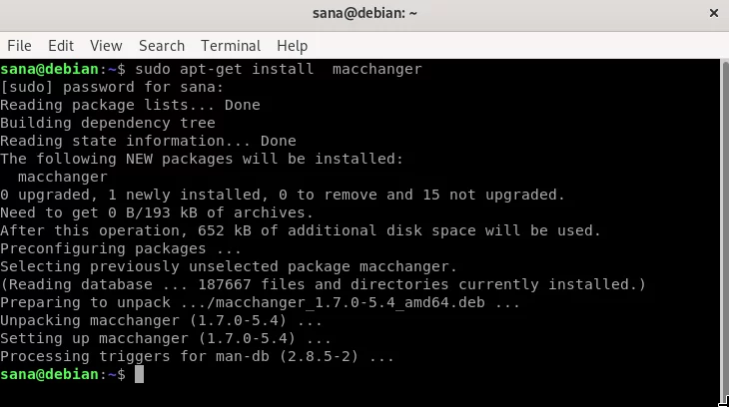Image resolution: width=729 pixels, height=407 pixels.
Task: Click the '[sudo] password for sana:' line
Action: pos(112,87)
